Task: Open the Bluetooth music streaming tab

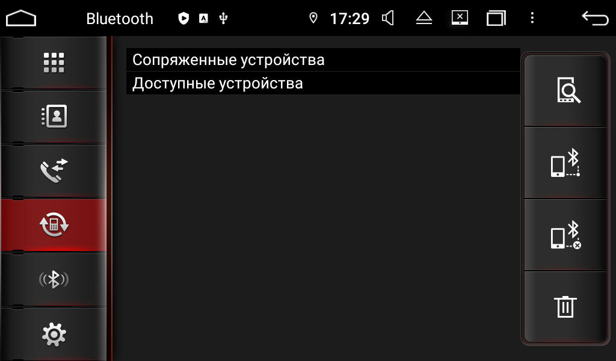Action: [54, 279]
